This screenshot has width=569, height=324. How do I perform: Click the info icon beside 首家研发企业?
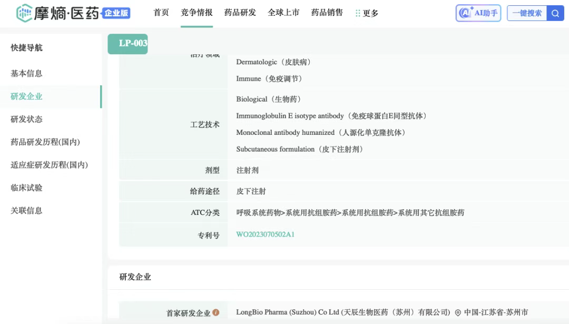[x=216, y=312]
